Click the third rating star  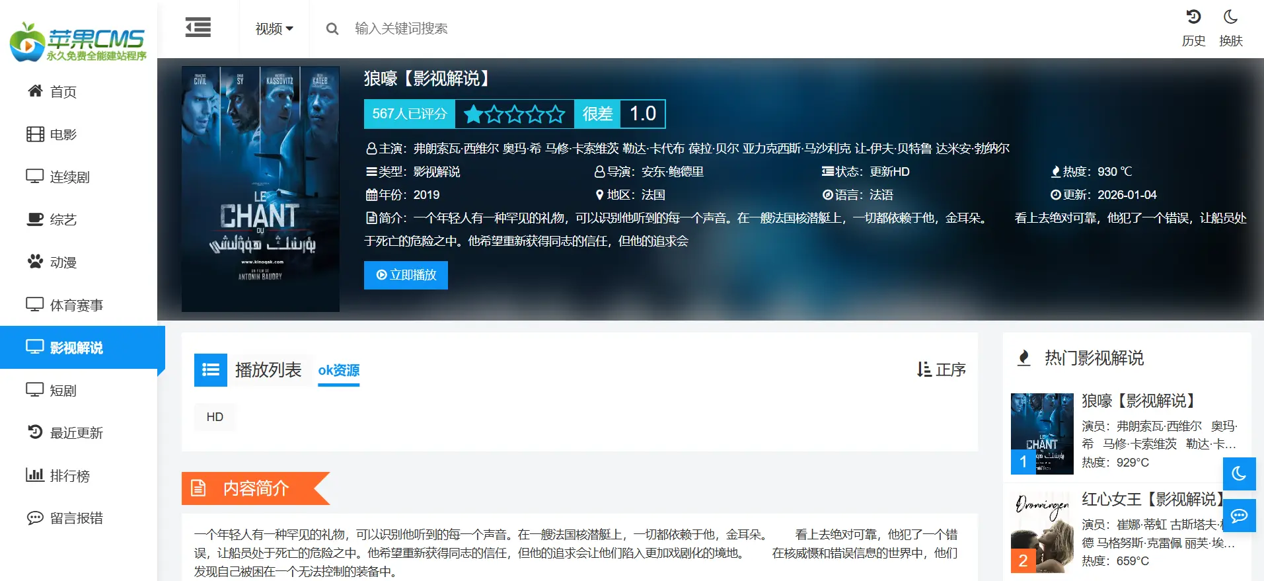click(x=515, y=114)
